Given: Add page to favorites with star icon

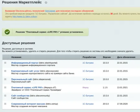Looking at the screenshot, I should click(46, 2).
